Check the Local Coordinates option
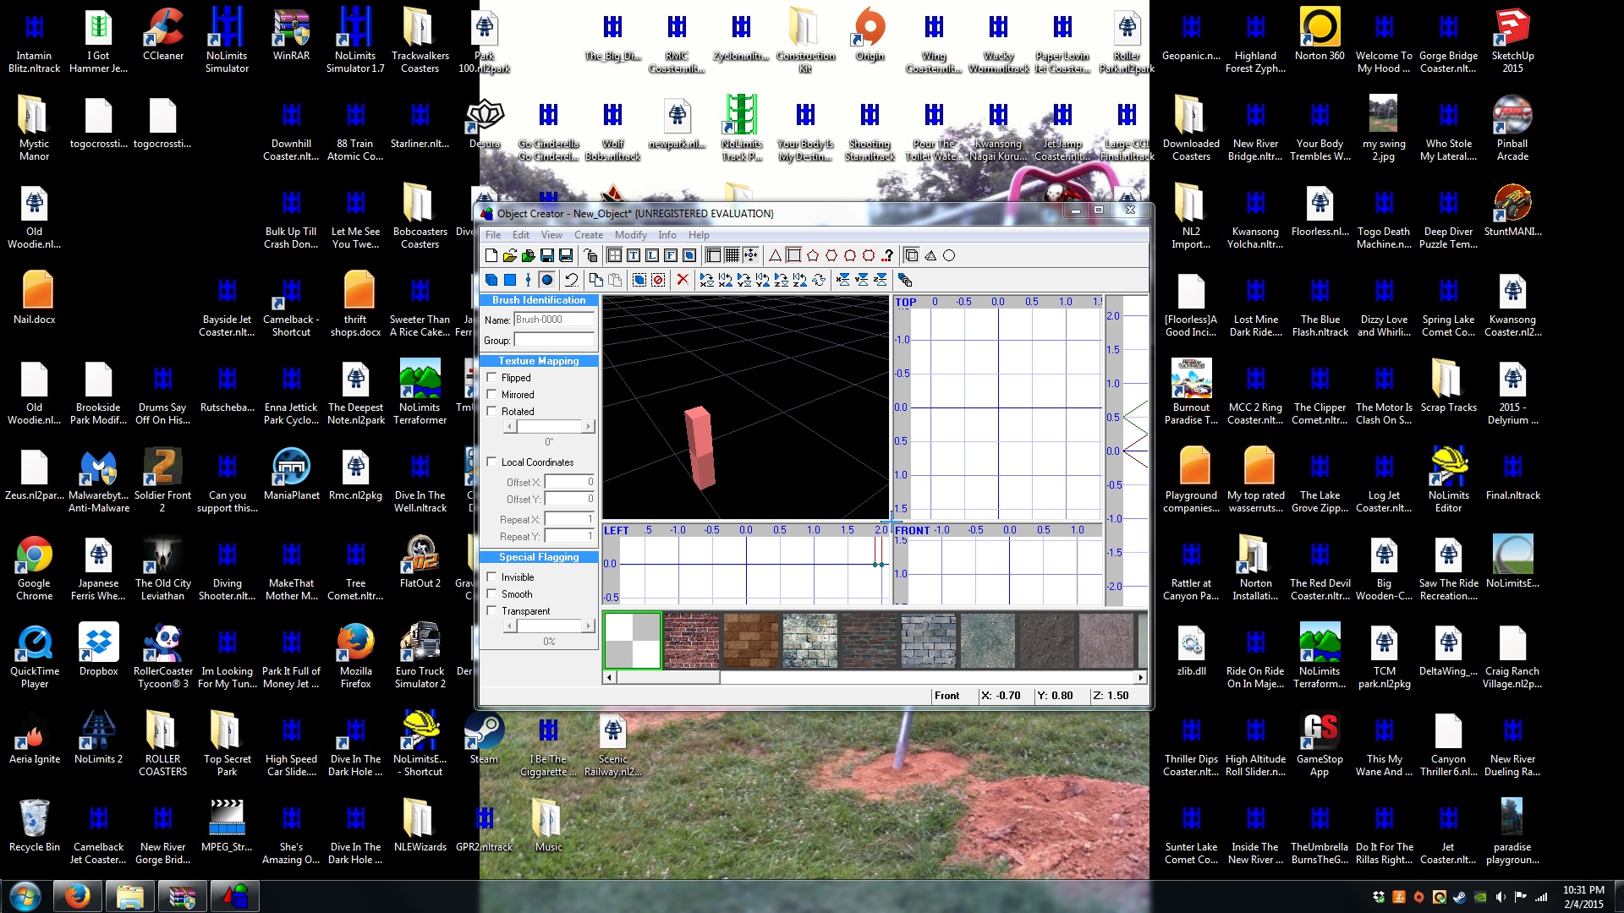Viewport: 1624px width, 913px height. [x=491, y=462]
